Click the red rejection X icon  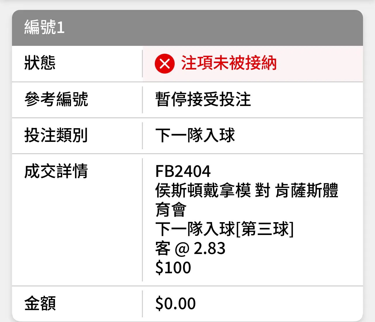[165, 63]
